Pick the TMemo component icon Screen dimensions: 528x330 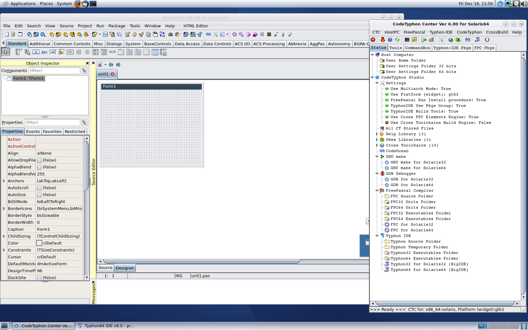point(62,52)
